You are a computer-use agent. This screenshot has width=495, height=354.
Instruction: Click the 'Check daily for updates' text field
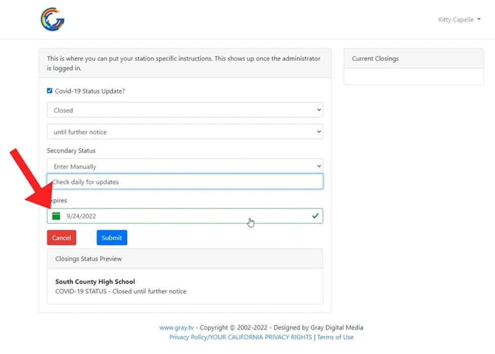click(x=185, y=182)
